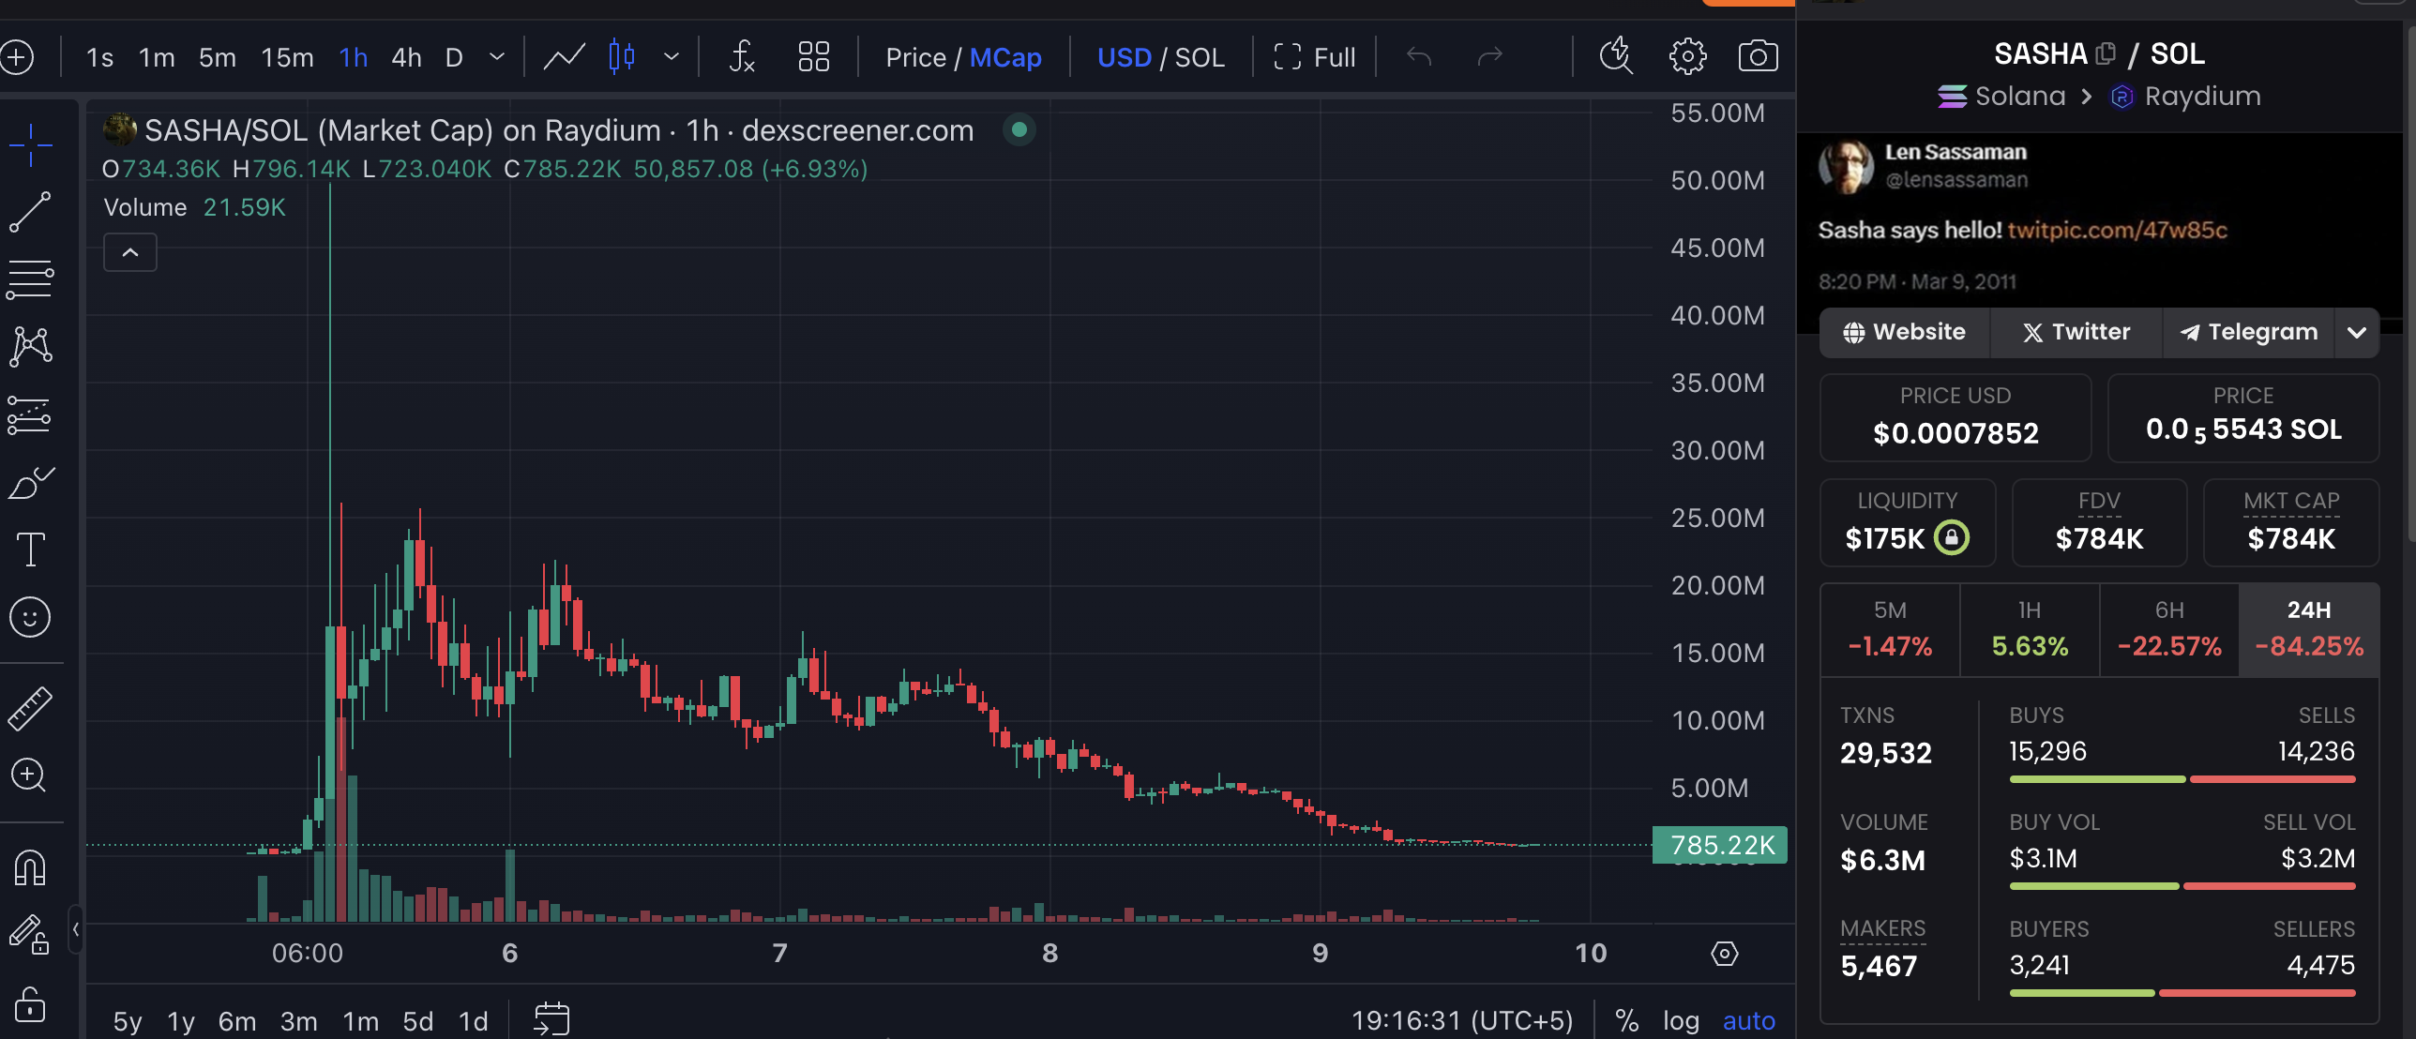Take a chart snapshot with camera icon
Screen dimensions: 2416x1039
[1758, 57]
